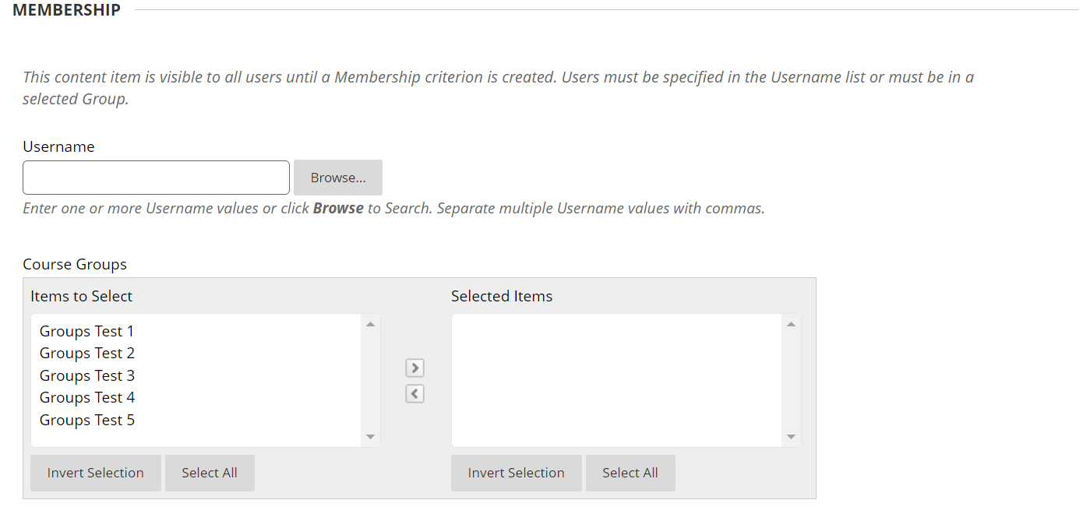Pick Groups Test 4 in the list
Viewport: 1083px width, 514px height.
pos(87,398)
